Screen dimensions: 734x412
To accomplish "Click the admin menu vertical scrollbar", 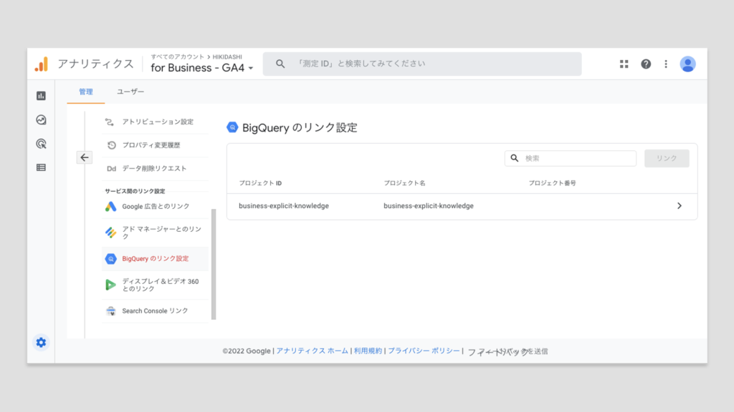I will tap(214, 265).
